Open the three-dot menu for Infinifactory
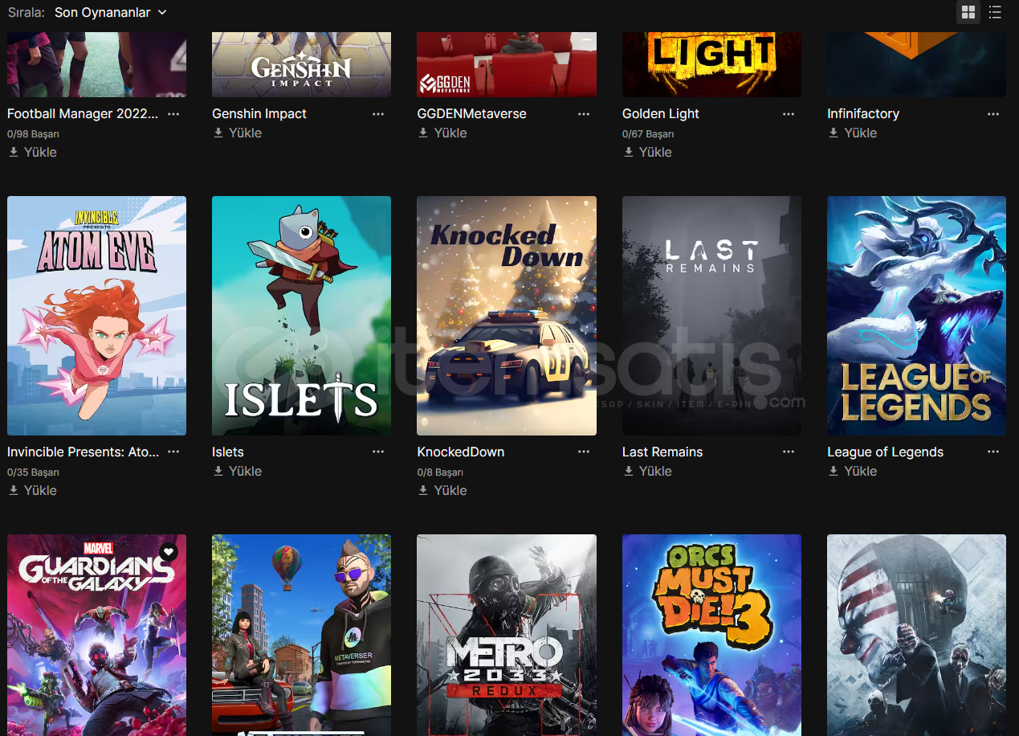Image resolution: width=1019 pixels, height=736 pixels. tap(993, 114)
